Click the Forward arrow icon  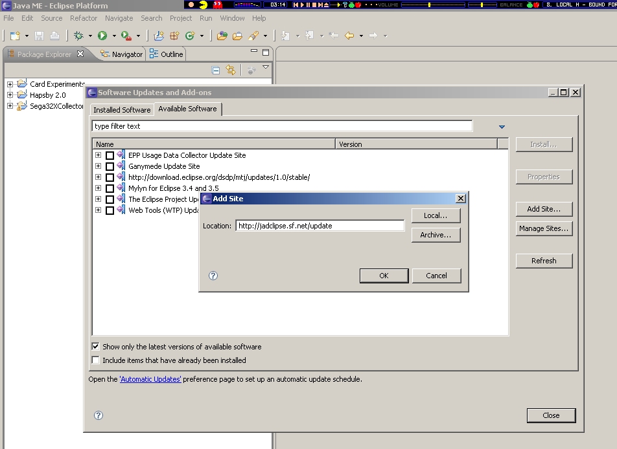(373, 36)
